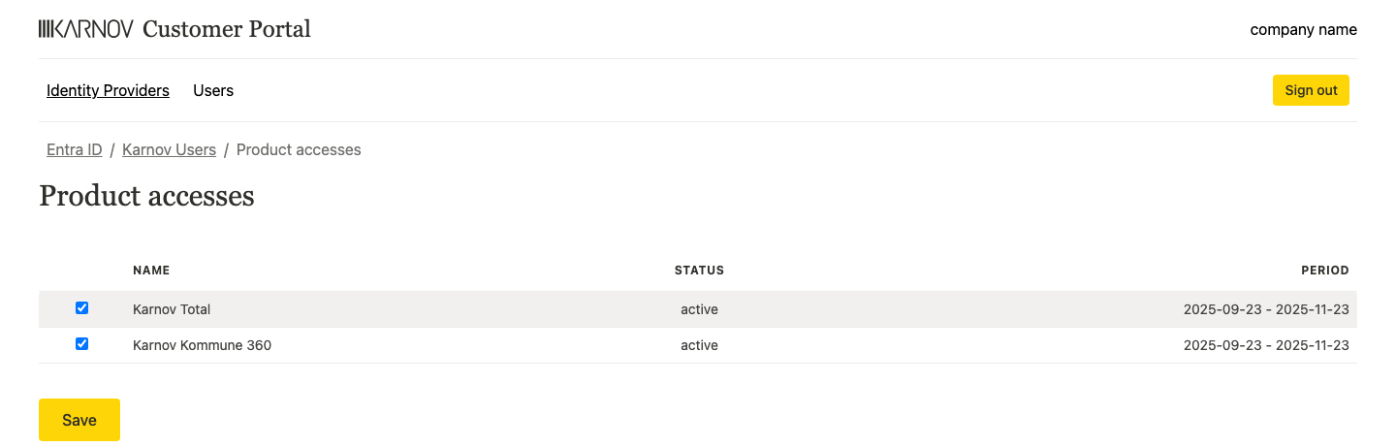
Task: Click the company name in header
Action: [x=1303, y=30]
